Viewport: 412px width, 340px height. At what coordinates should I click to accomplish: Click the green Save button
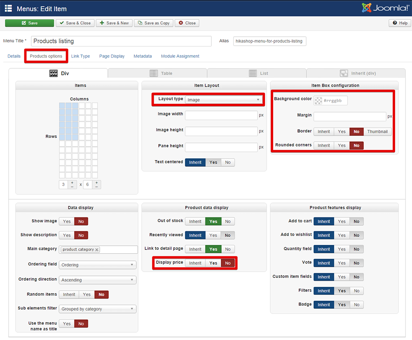click(29, 23)
